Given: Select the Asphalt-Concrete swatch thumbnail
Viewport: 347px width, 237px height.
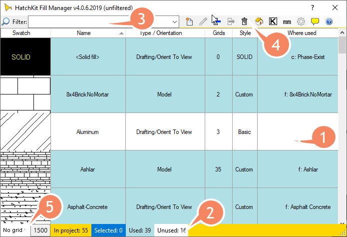Looking at the screenshot, I should (x=25, y=205).
